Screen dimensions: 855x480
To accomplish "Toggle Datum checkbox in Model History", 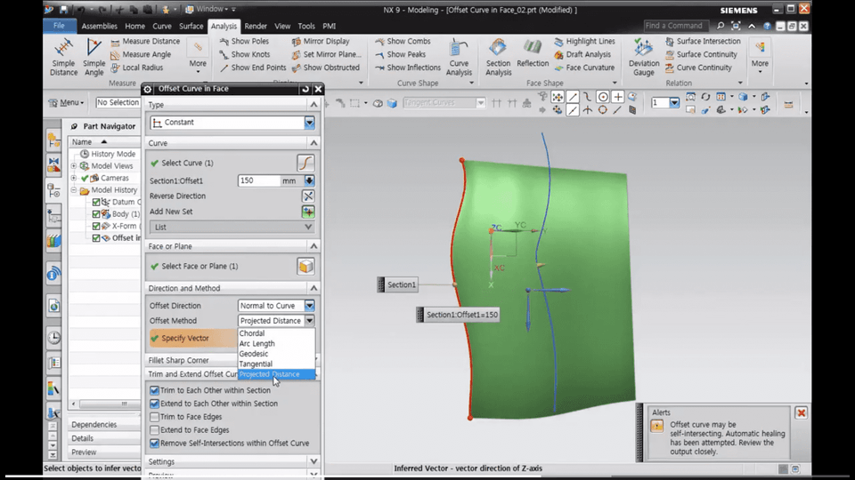I will pyautogui.click(x=96, y=202).
